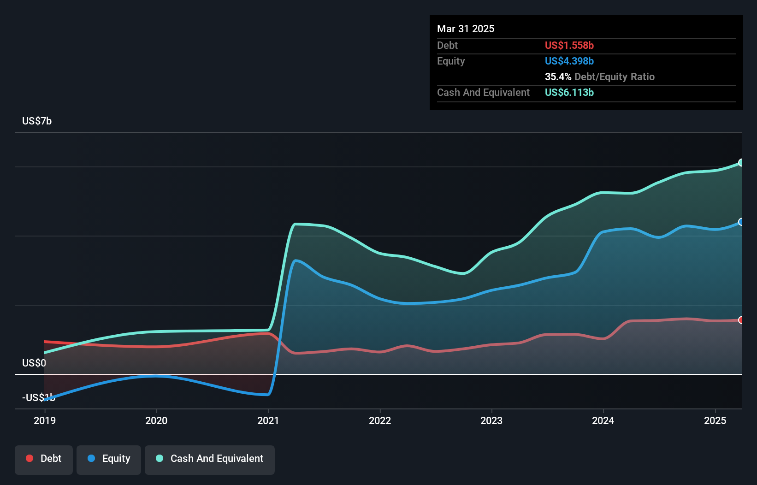This screenshot has width=757, height=485.
Task: Click the Mar 31 2025 tooltip date
Action: (x=466, y=29)
